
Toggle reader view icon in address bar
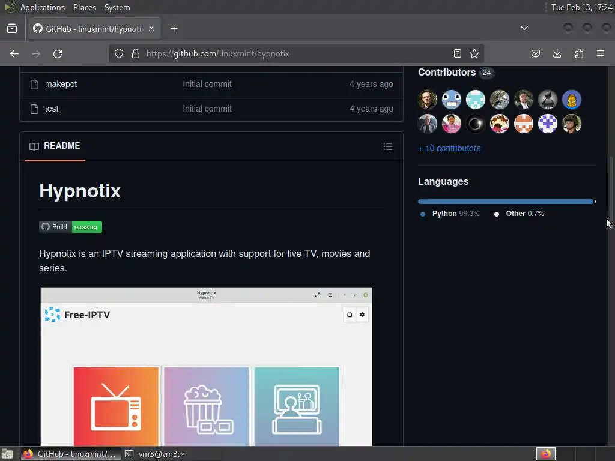(457, 53)
